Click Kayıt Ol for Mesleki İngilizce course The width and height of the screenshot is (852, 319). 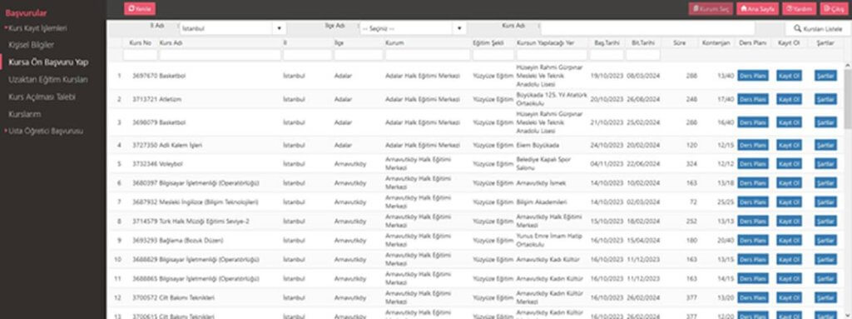click(789, 202)
